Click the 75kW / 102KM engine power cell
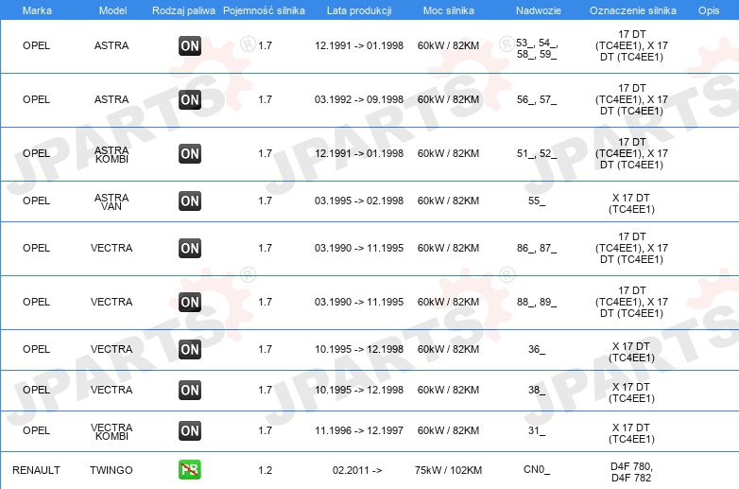 tap(448, 470)
